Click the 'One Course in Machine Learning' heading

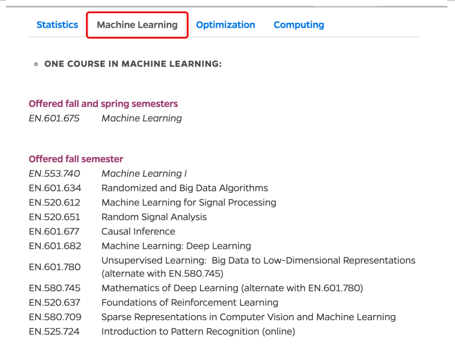click(133, 64)
